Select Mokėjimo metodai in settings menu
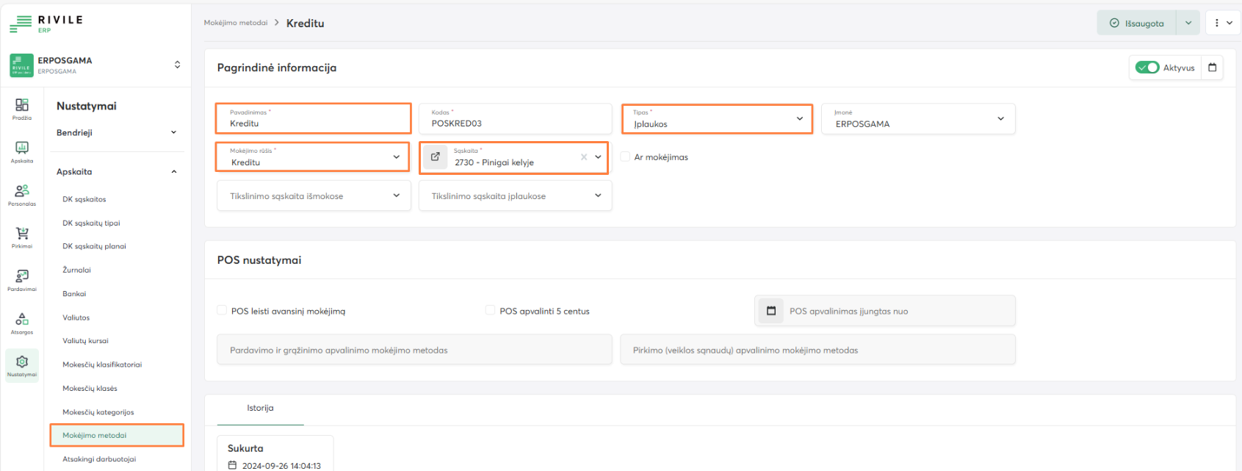 coord(95,436)
